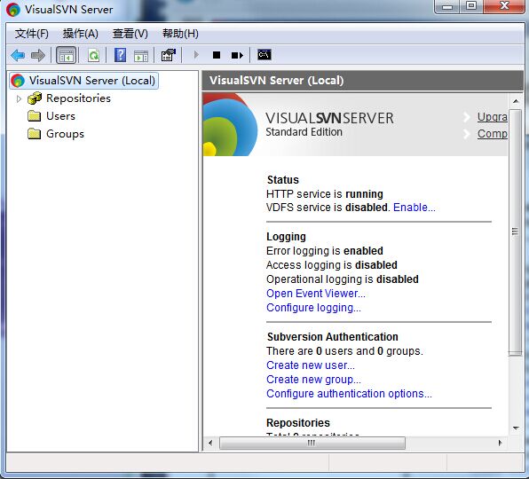This screenshot has height=479, width=529.
Task: Click the vertical scrollbar thumb
Action: (x=515, y=232)
